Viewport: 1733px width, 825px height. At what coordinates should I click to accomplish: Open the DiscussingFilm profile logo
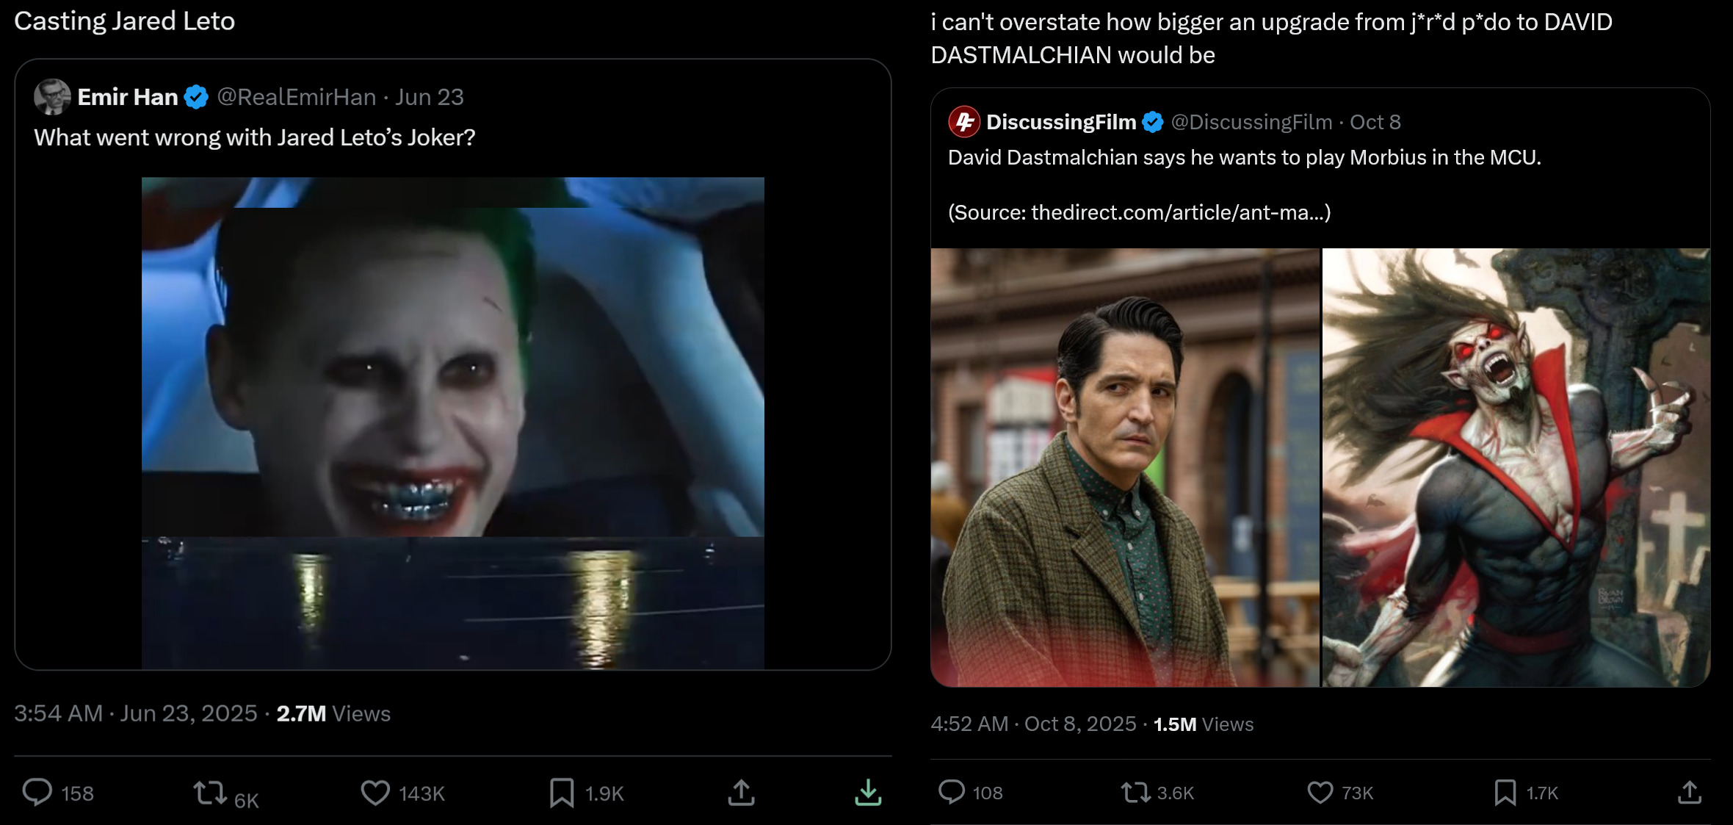[x=964, y=122]
